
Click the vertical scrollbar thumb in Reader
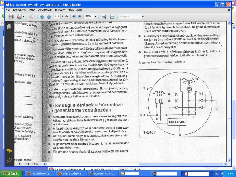click(x=229, y=119)
